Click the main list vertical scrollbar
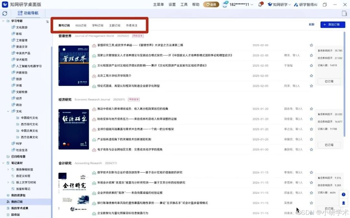Viewport: 350px width, 218px height. (x=344, y=84)
